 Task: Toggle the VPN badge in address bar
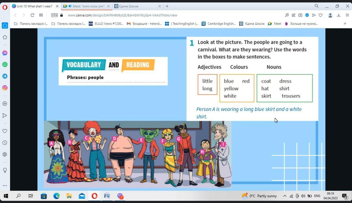[54, 15]
